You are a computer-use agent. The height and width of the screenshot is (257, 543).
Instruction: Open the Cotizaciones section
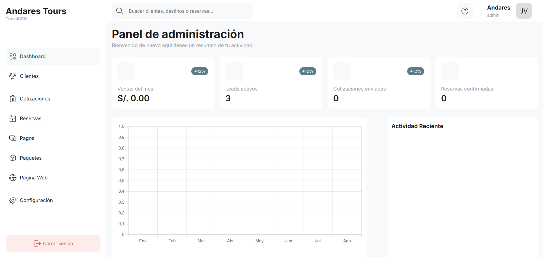point(53,99)
